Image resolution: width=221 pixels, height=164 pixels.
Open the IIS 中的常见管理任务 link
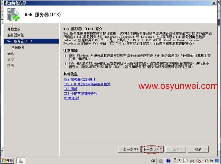tap(80, 93)
